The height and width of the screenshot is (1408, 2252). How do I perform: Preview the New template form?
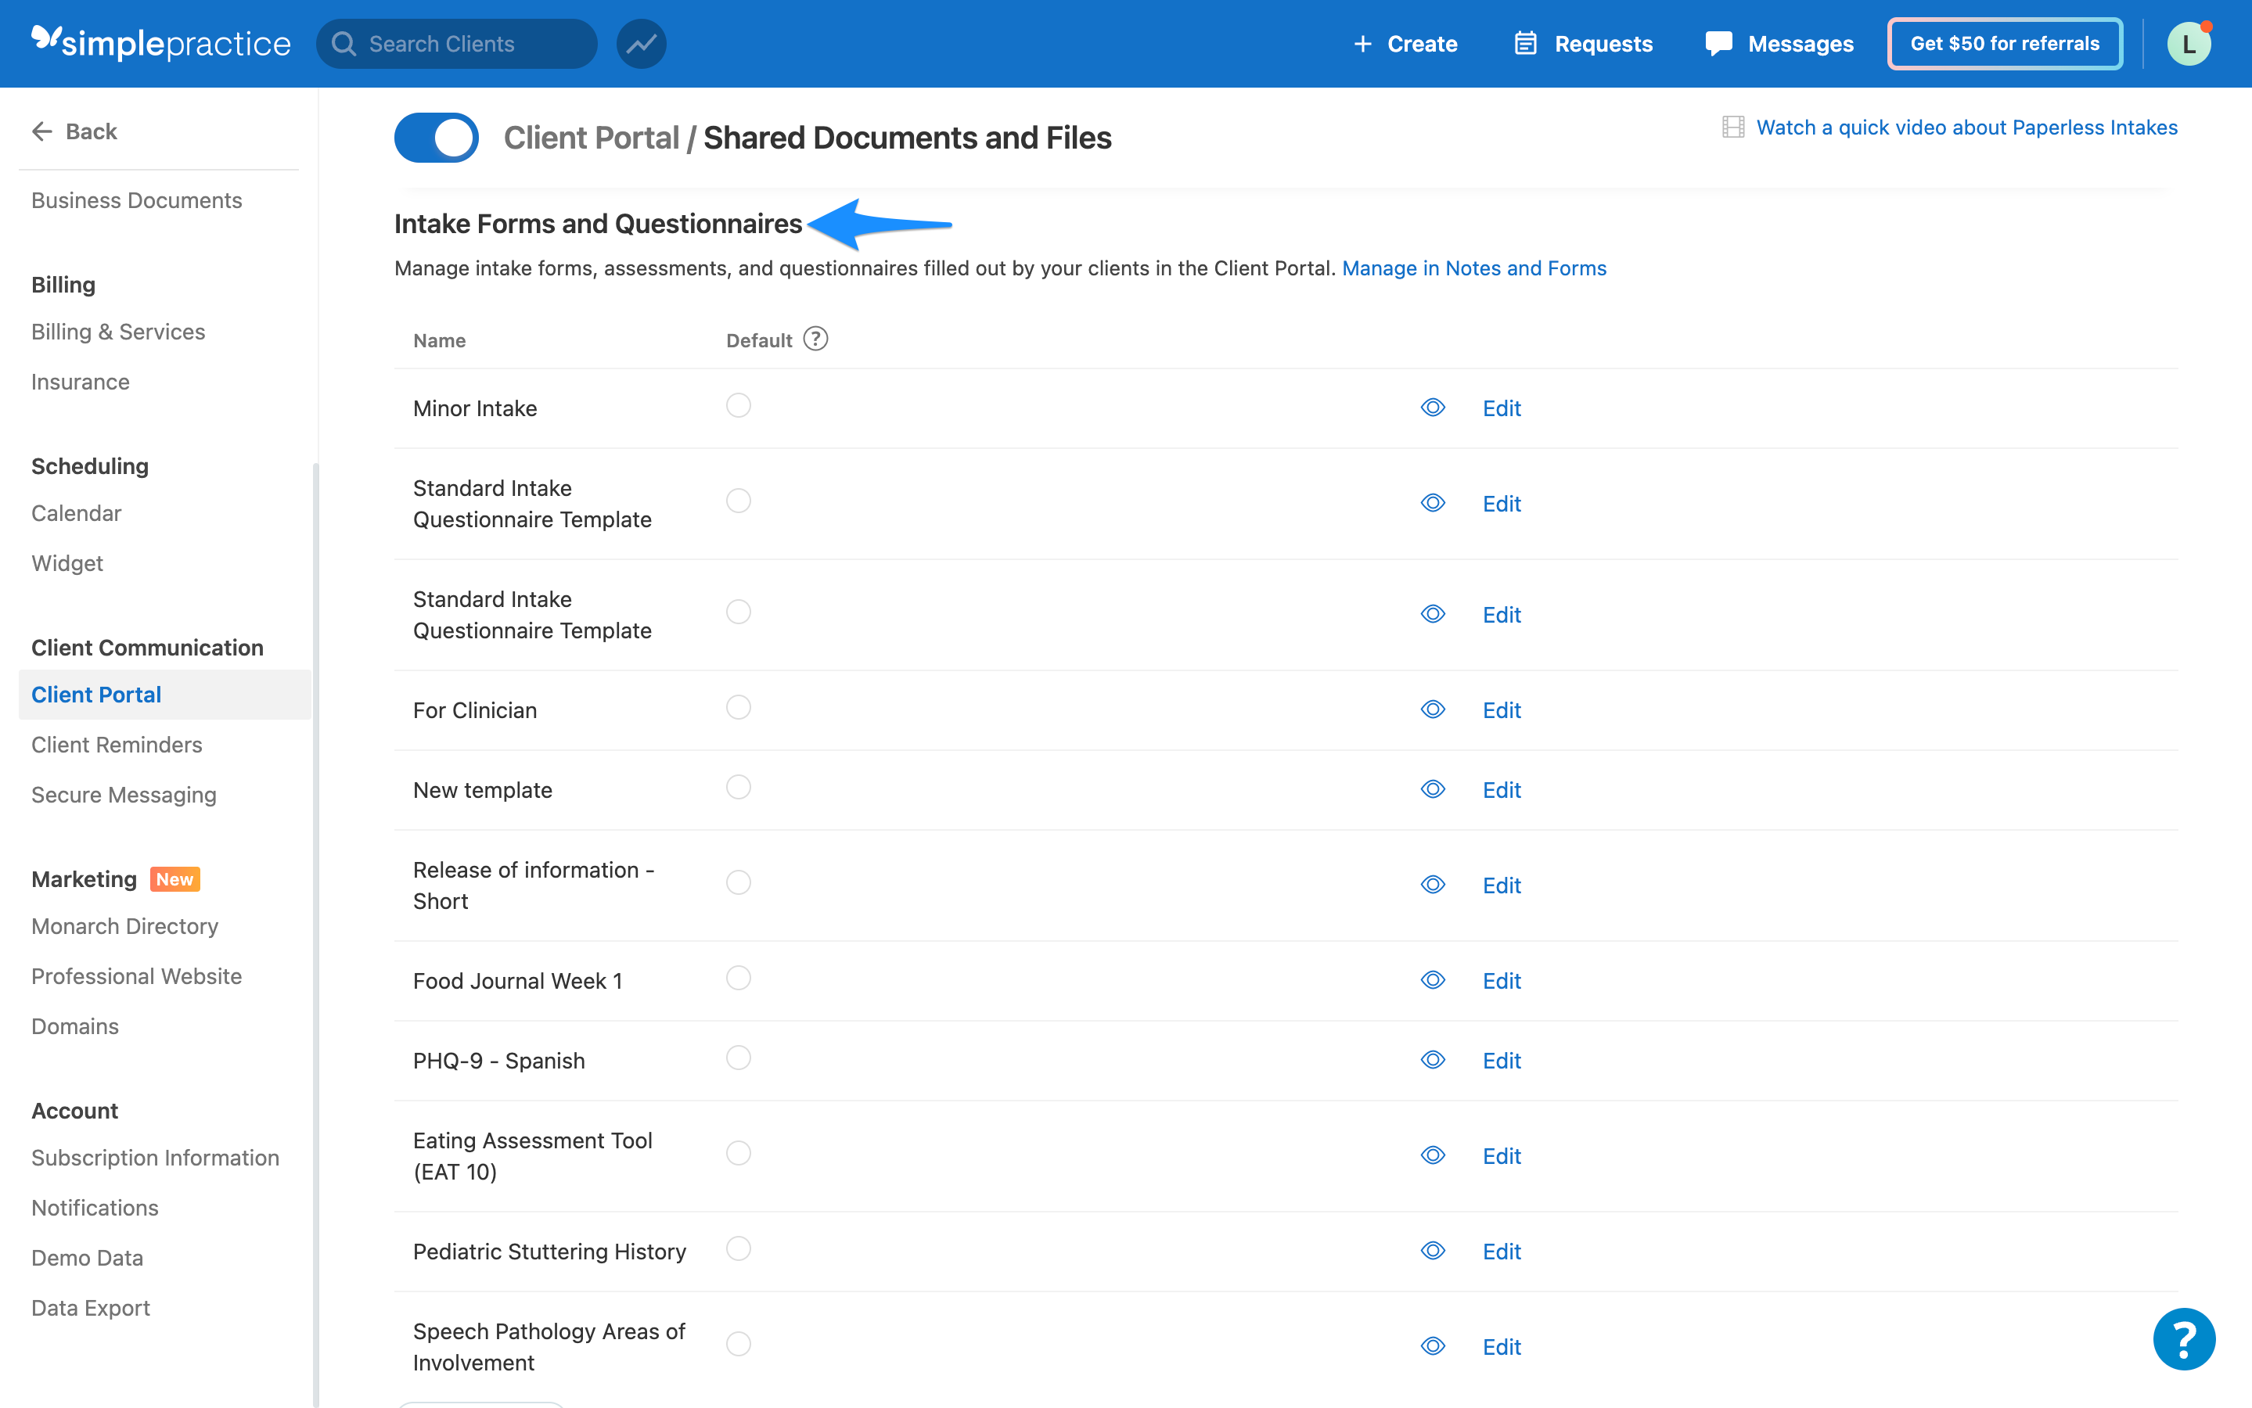pyautogui.click(x=1433, y=790)
